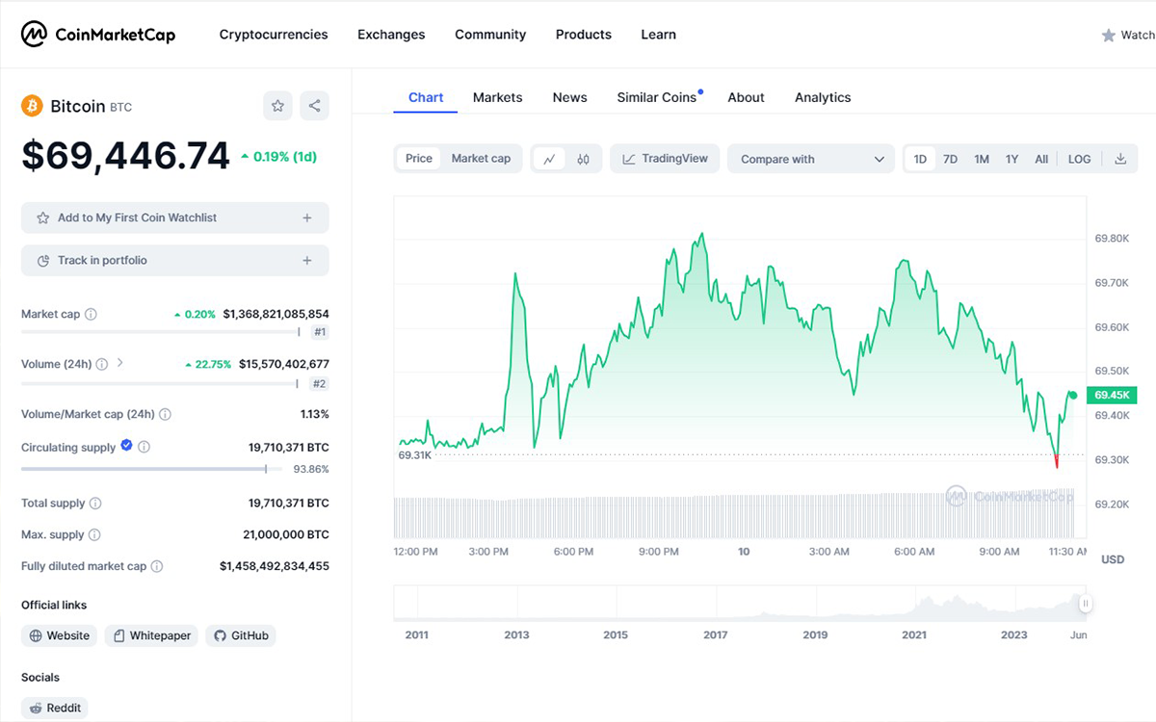Open the Reddit social link

[x=54, y=708]
